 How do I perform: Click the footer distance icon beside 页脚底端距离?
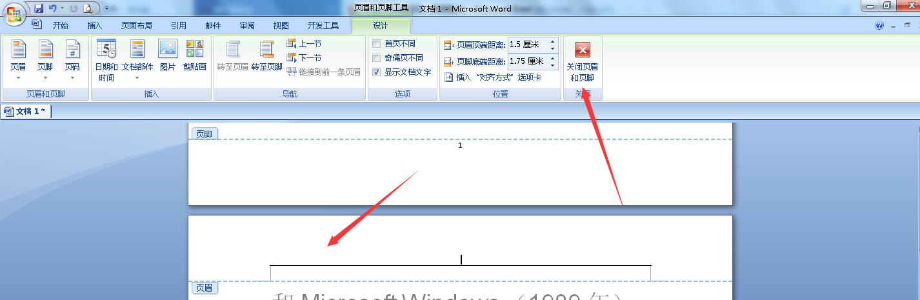(449, 62)
